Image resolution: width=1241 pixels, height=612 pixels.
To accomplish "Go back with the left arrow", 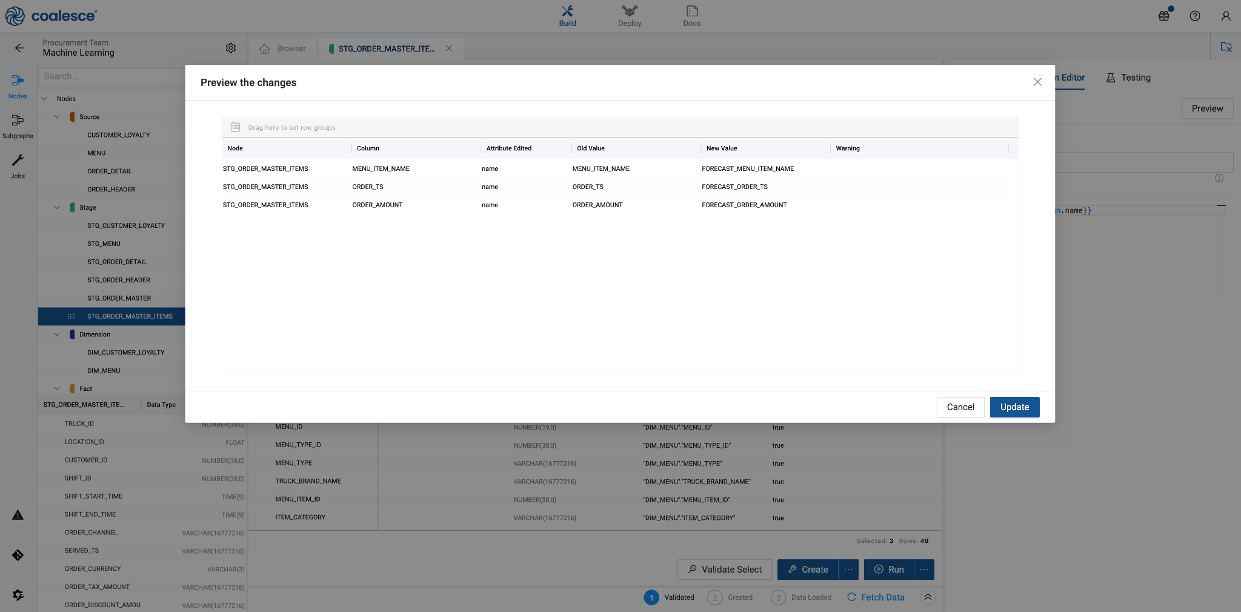I will point(19,48).
